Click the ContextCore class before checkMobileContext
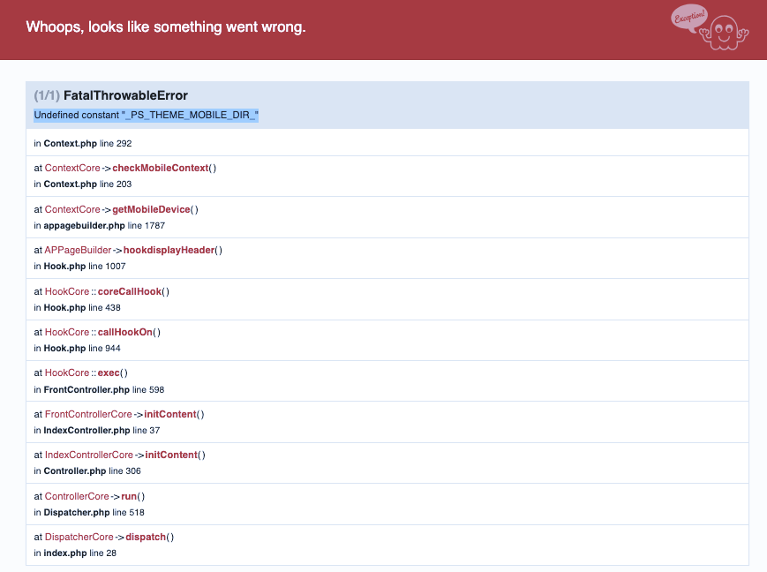767x572 pixels. coord(72,168)
